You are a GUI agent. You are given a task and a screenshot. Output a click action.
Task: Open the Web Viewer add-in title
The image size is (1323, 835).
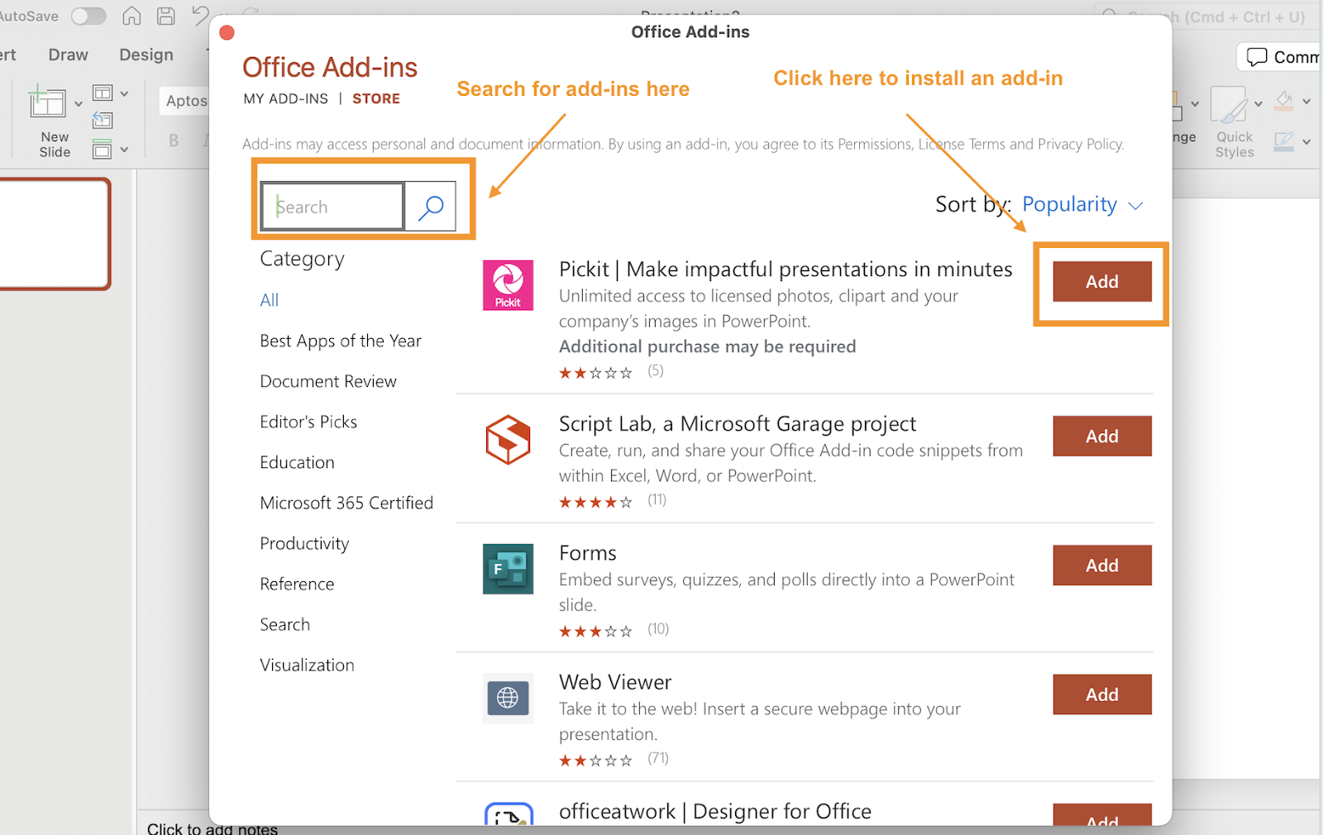615,682
